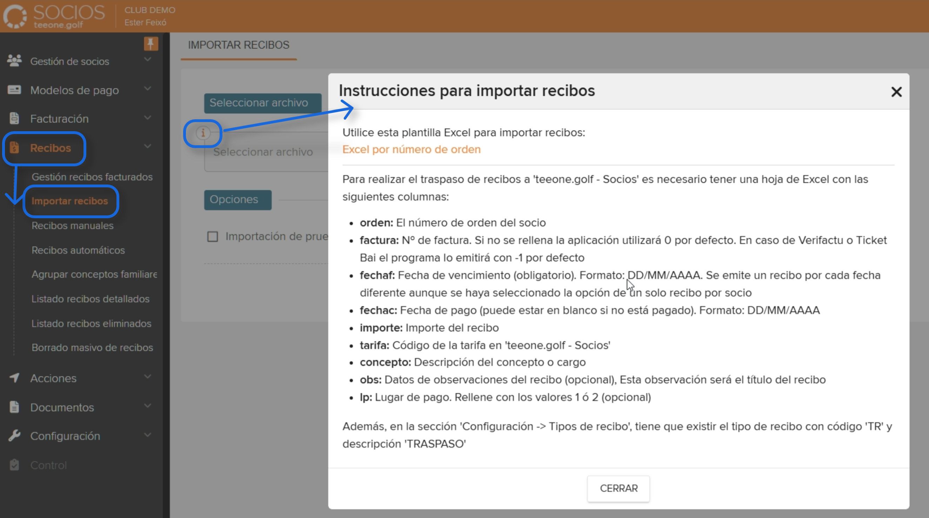Click the Ester Feixó user name
Screen dimensions: 929x518
[145, 22]
